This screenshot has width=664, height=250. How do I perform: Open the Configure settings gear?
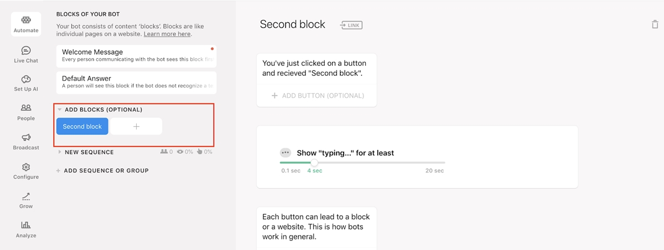26,171
